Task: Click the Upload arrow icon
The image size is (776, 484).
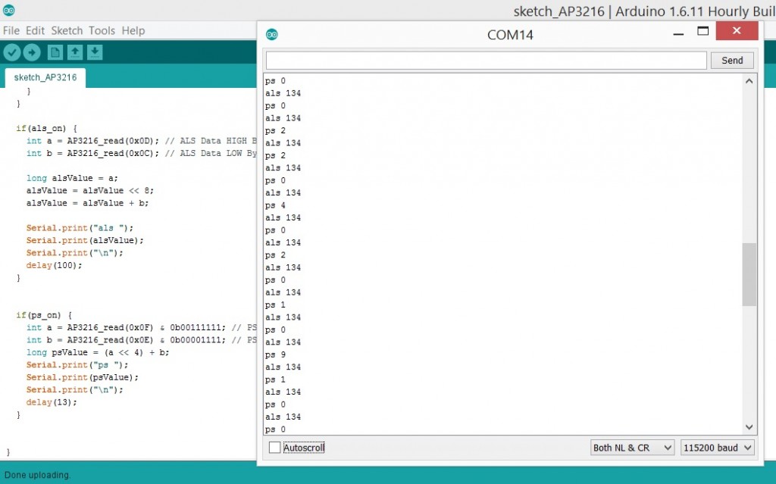Action: coord(32,52)
